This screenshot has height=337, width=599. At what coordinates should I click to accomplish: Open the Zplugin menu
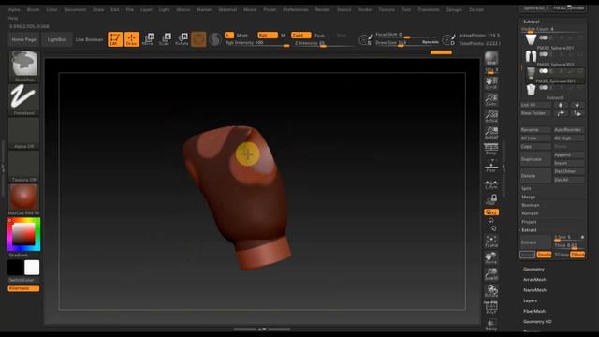coord(454,10)
